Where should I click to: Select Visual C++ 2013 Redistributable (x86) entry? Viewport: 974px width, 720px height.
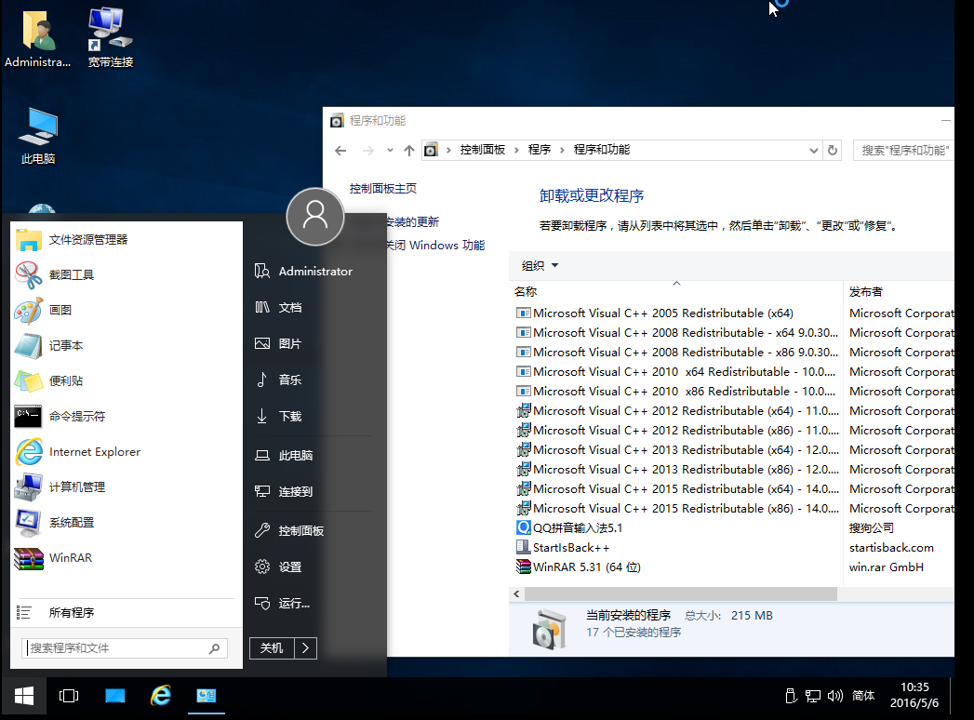click(x=675, y=470)
